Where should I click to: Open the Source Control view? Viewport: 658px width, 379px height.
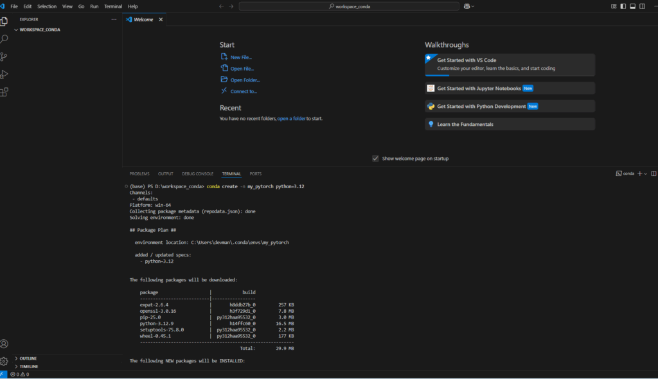click(4, 57)
